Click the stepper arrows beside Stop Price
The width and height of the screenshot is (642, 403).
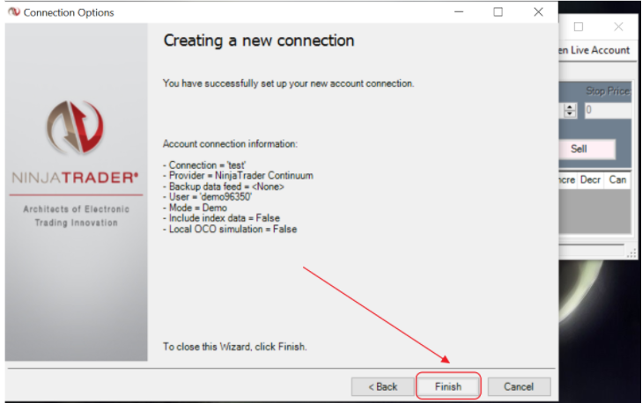pos(570,110)
